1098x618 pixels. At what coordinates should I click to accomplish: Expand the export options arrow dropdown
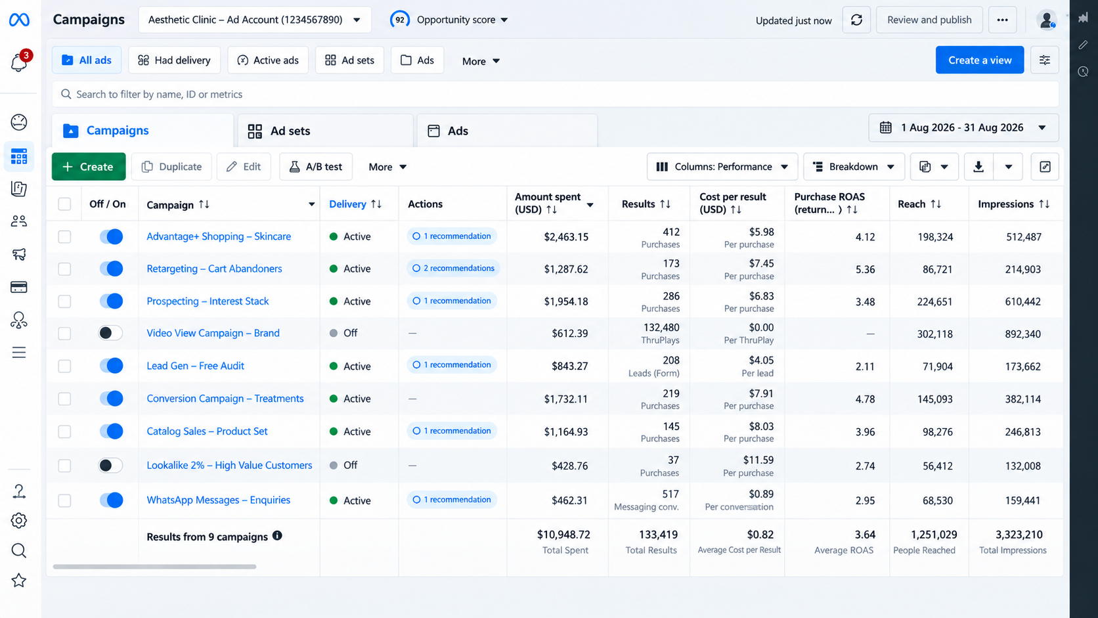(x=1009, y=167)
